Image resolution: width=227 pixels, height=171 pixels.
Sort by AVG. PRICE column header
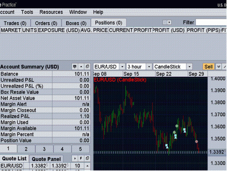click(x=94, y=30)
